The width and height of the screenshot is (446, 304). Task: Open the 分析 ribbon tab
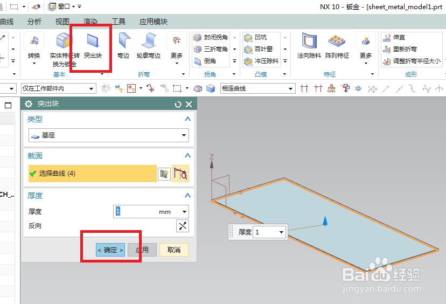coord(34,22)
